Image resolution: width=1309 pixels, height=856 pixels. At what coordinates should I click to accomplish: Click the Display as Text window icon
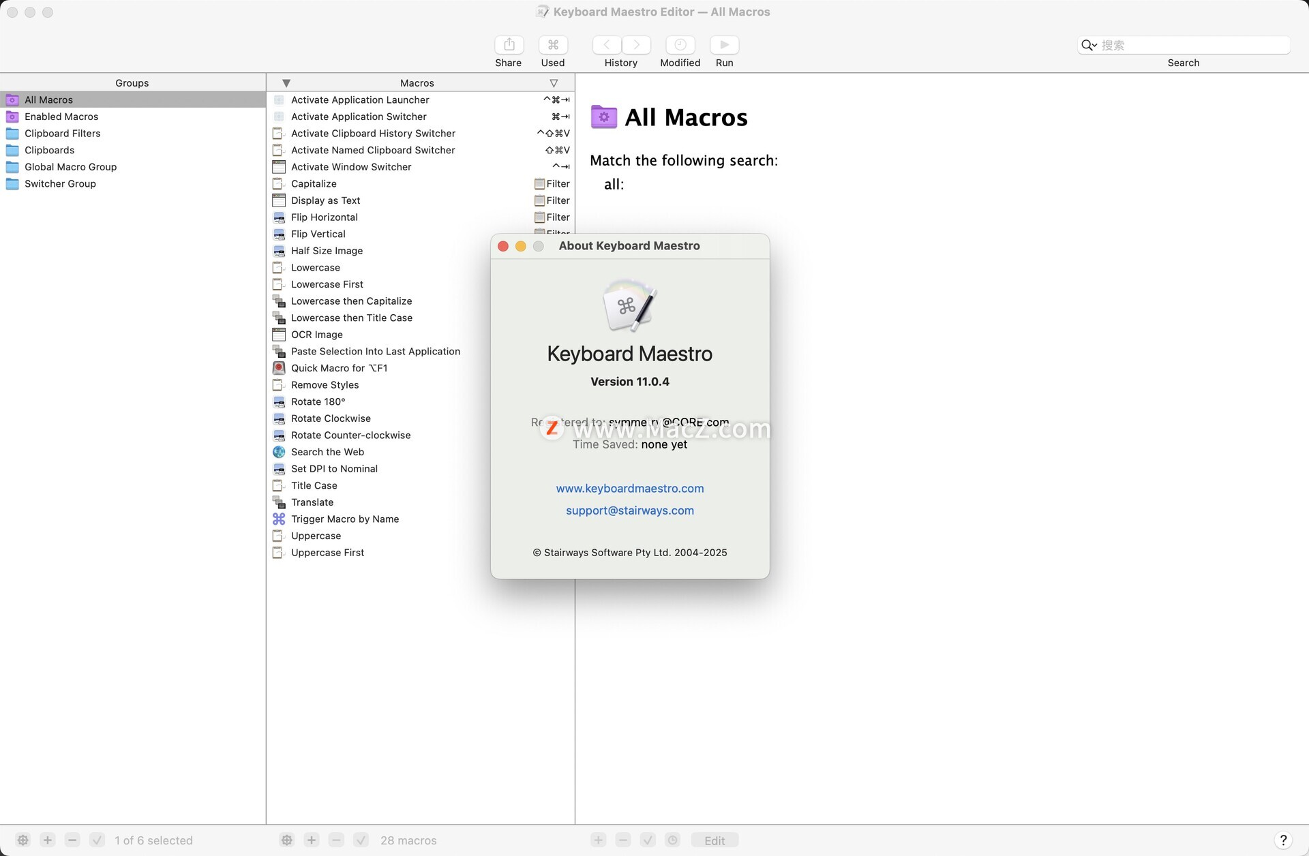tap(278, 200)
